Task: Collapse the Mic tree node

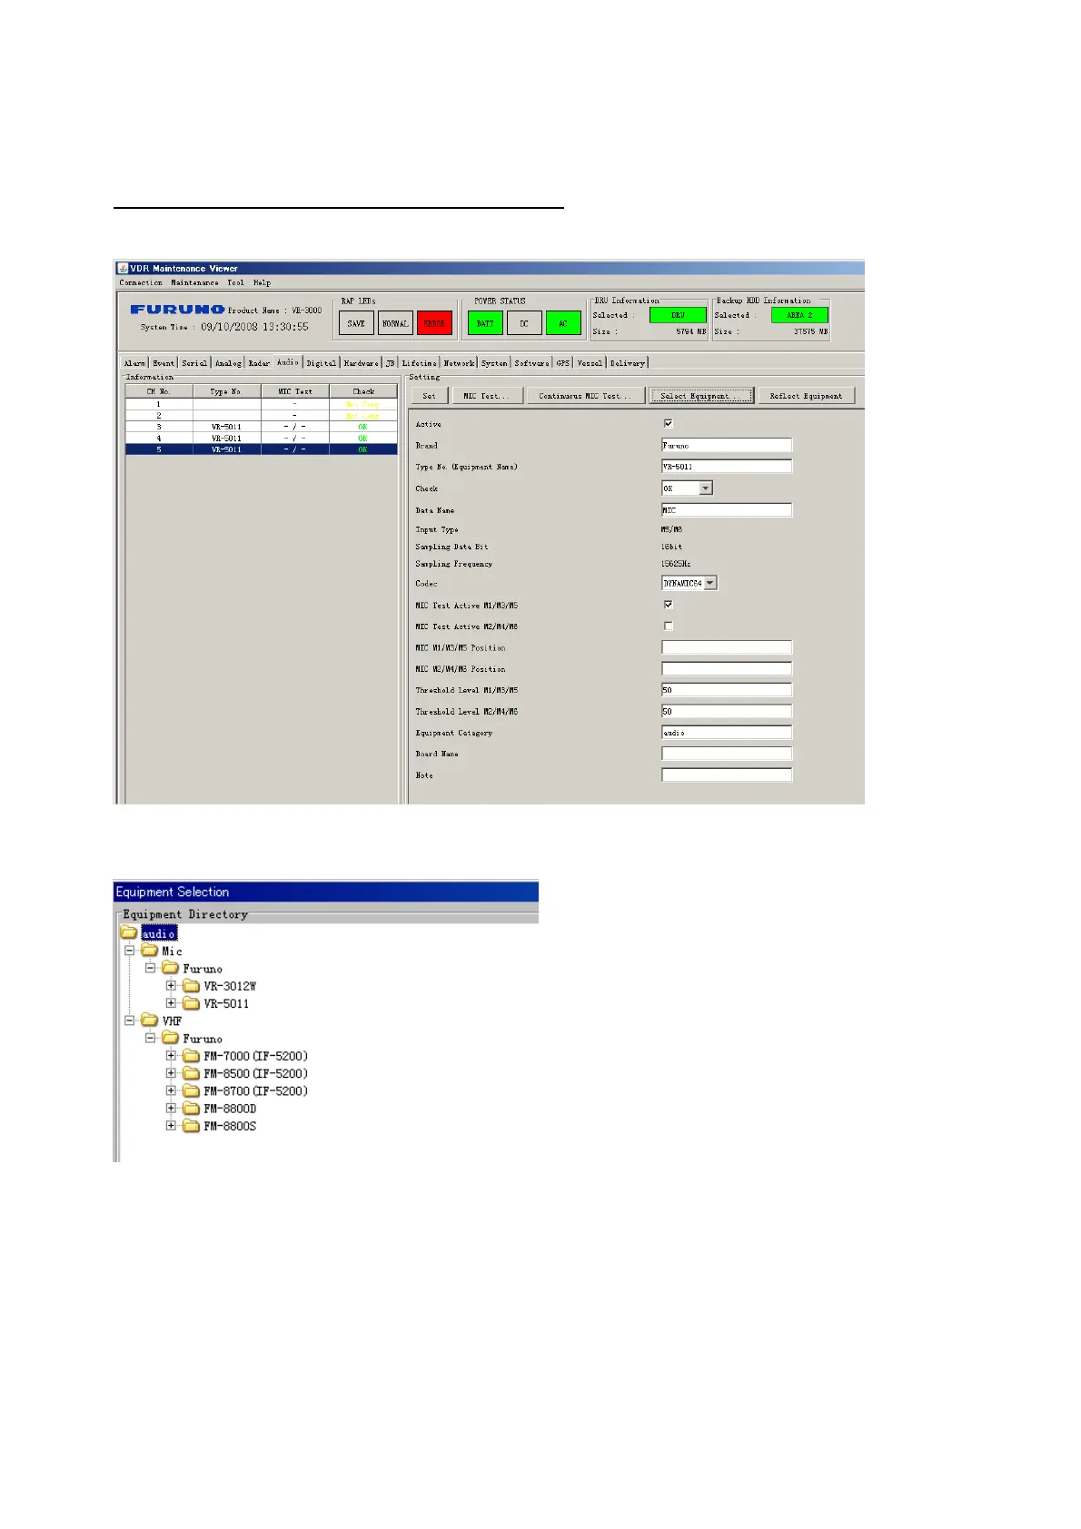Action: click(130, 951)
